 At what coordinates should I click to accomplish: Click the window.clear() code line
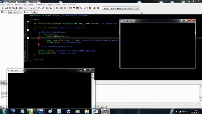pyautogui.click(x=67, y=51)
